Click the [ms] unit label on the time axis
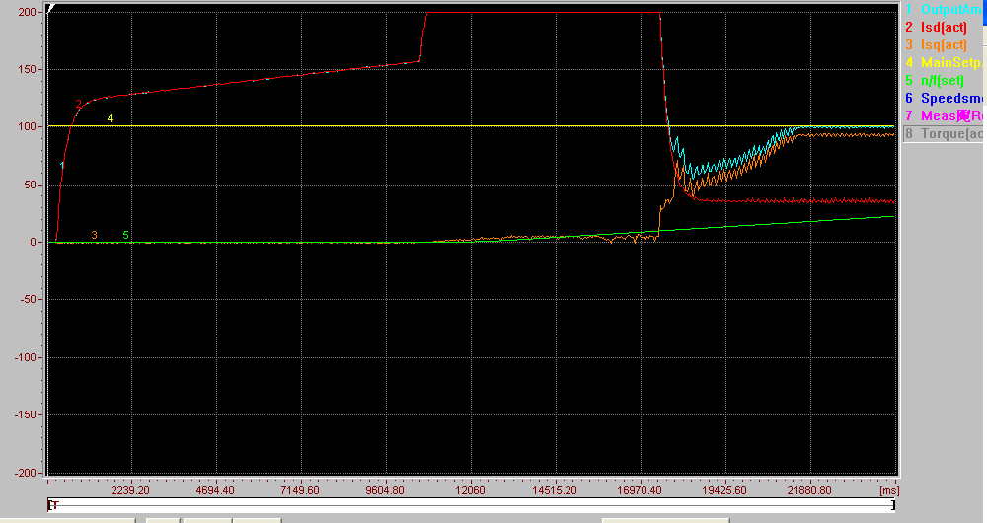This screenshot has width=987, height=523. point(889,490)
